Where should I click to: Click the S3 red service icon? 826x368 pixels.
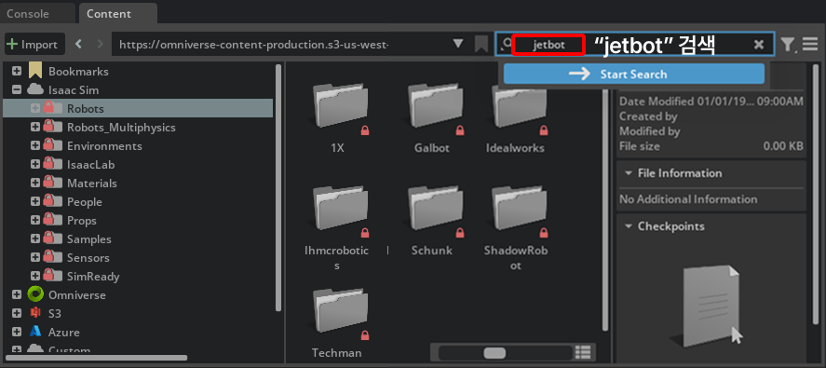coord(35,313)
